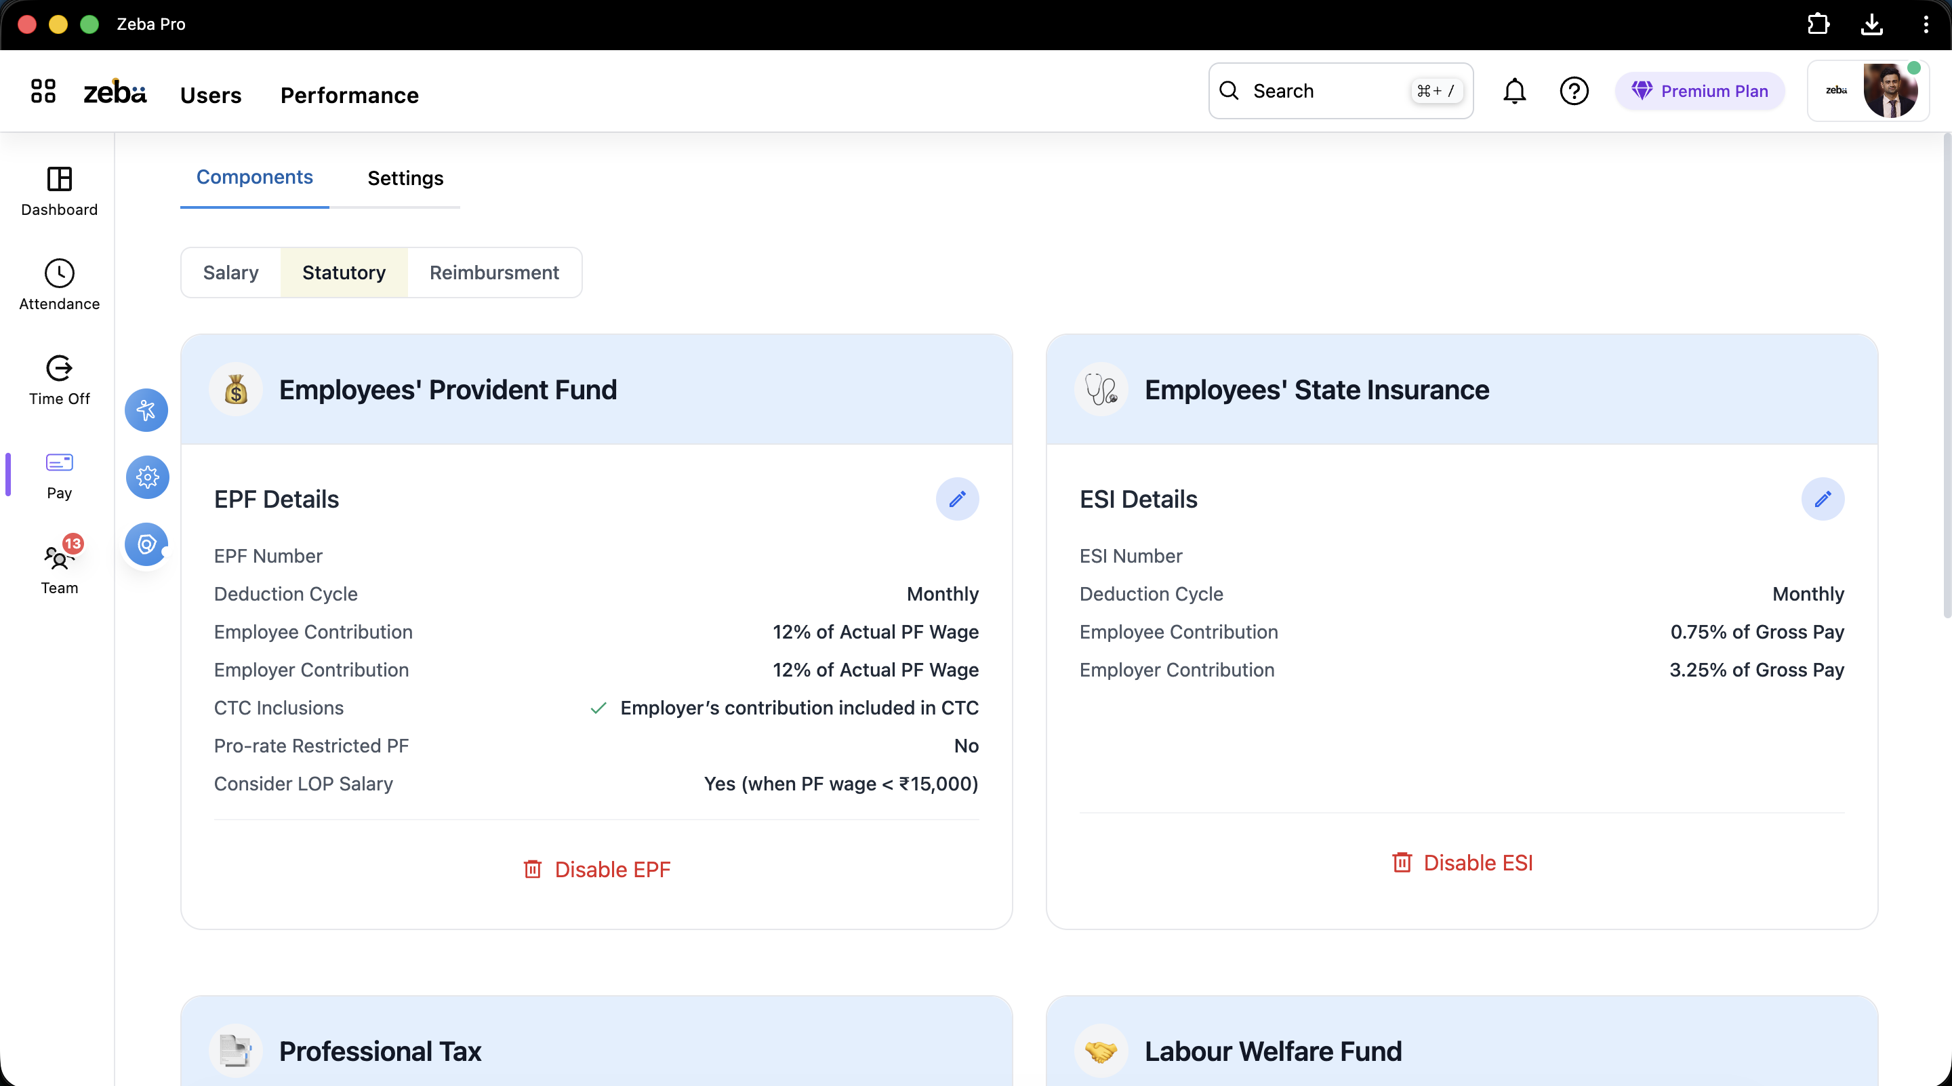Select the Reimbursment sub-tab

pos(494,273)
